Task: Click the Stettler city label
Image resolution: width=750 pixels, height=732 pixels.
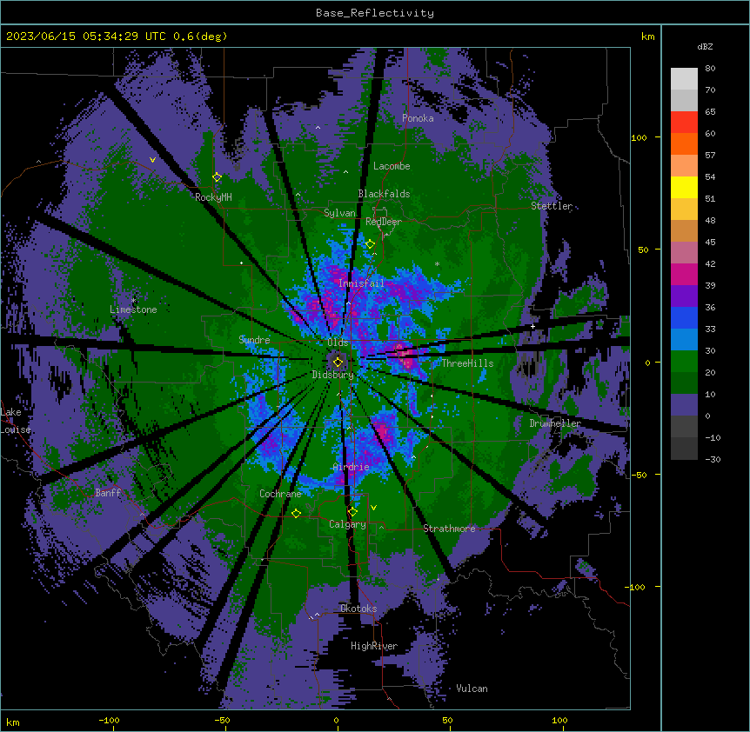Action: pos(552,206)
